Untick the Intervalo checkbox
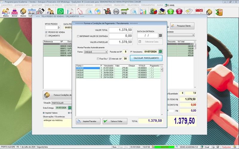Screen dimensions: 239x149 pos(110,59)
